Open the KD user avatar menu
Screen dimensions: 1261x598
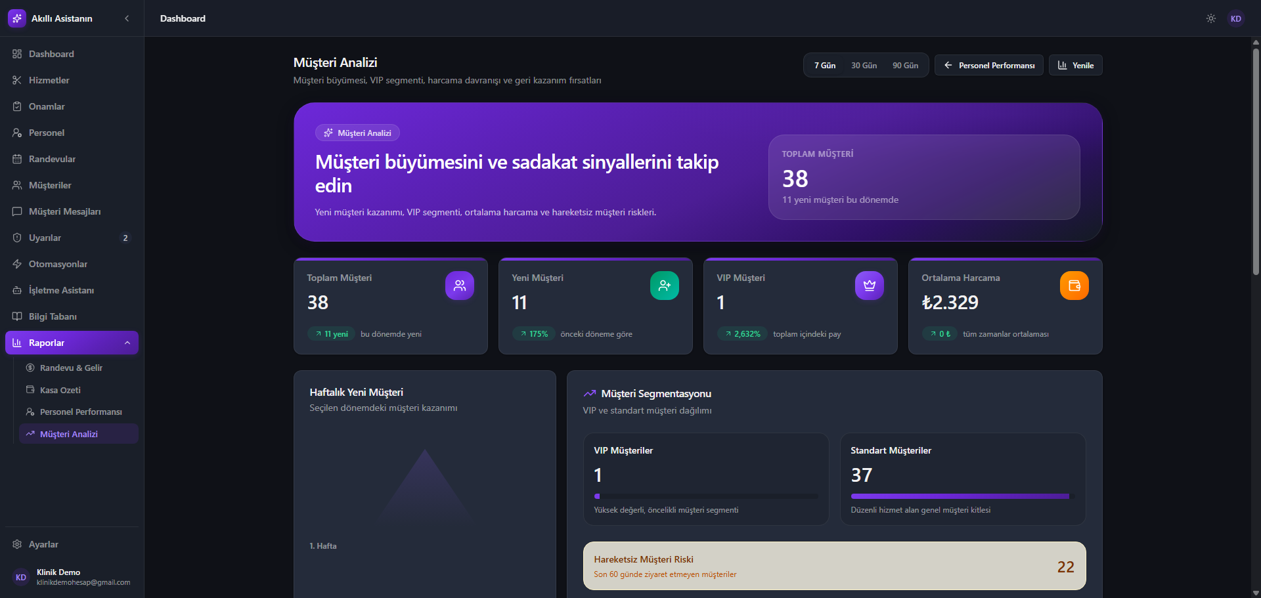[x=1236, y=18]
